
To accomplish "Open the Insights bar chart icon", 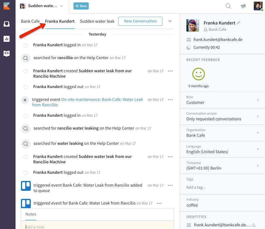I will [7, 39].
